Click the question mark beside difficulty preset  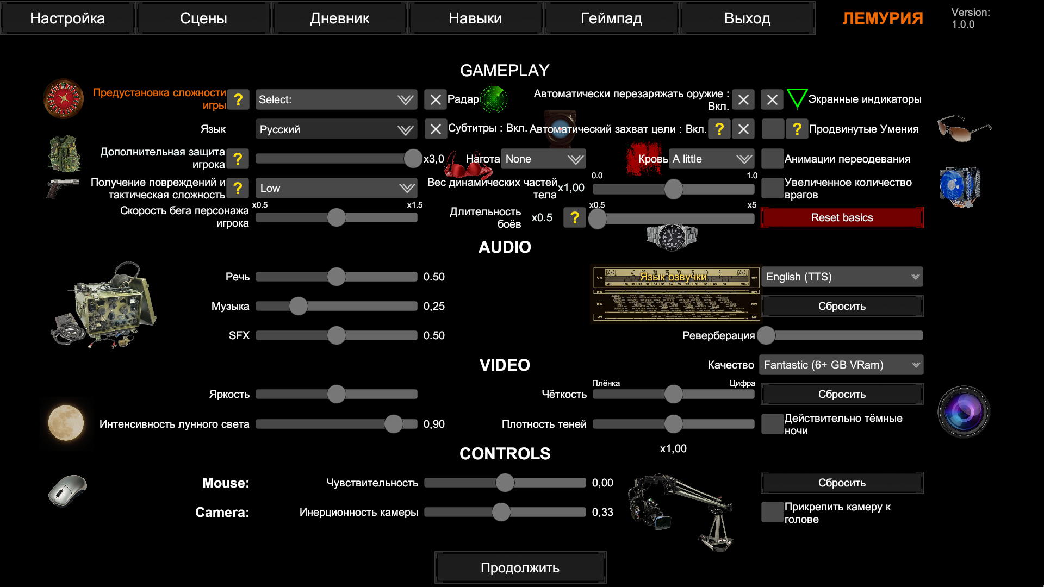pos(238,99)
